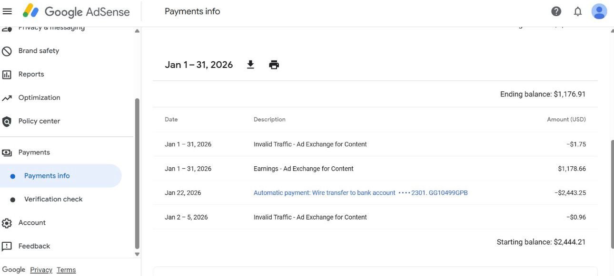Click the sidebar scroll-down chevron
Image resolution: width=614 pixels, height=276 pixels.
(x=137, y=254)
